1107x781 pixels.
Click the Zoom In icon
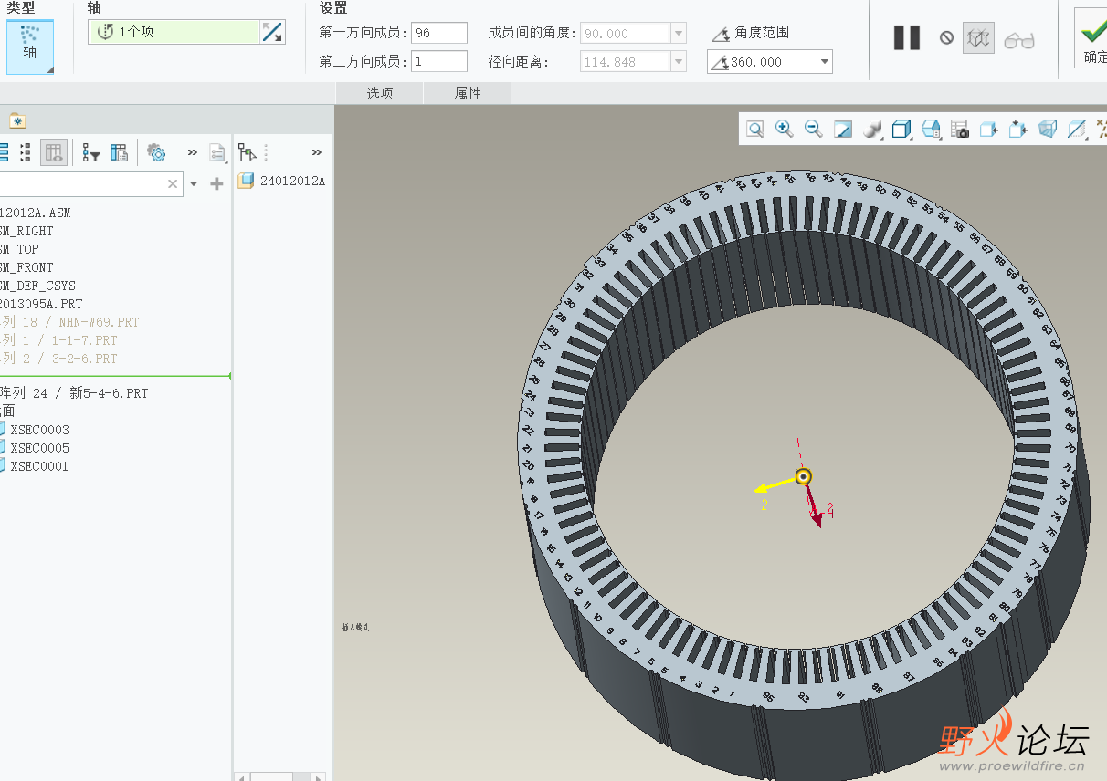click(784, 129)
